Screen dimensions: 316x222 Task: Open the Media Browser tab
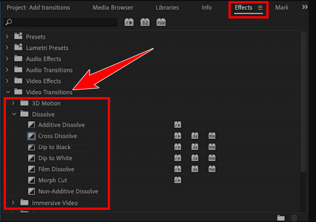pyautogui.click(x=113, y=8)
